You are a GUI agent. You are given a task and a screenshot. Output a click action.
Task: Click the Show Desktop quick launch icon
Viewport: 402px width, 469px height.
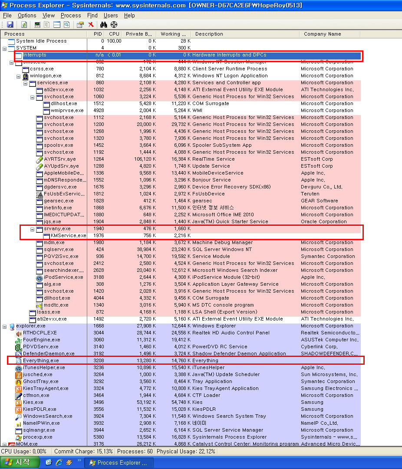coord(49,462)
